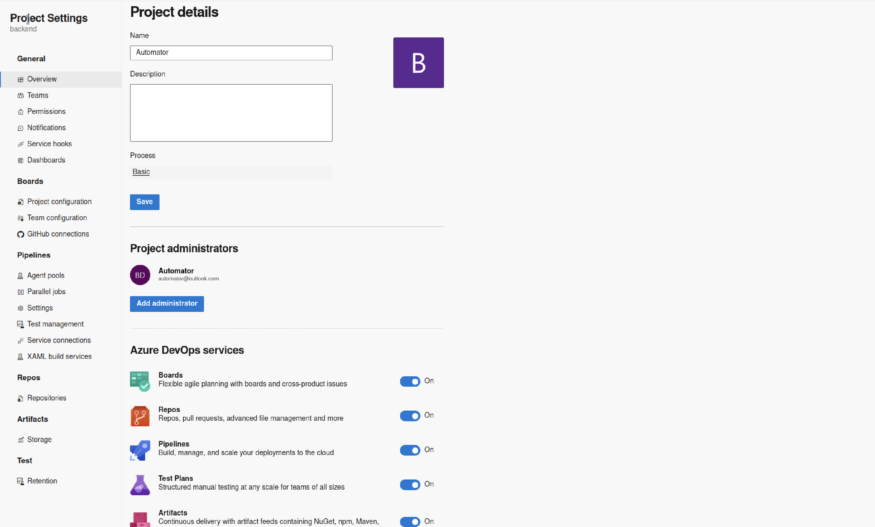The image size is (875, 527).
Task: Open the Overview settings page
Action: point(61,80)
